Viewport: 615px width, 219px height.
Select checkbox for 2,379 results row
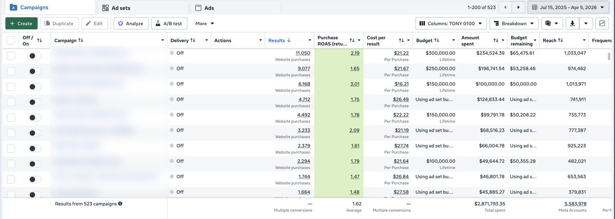(11, 149)
